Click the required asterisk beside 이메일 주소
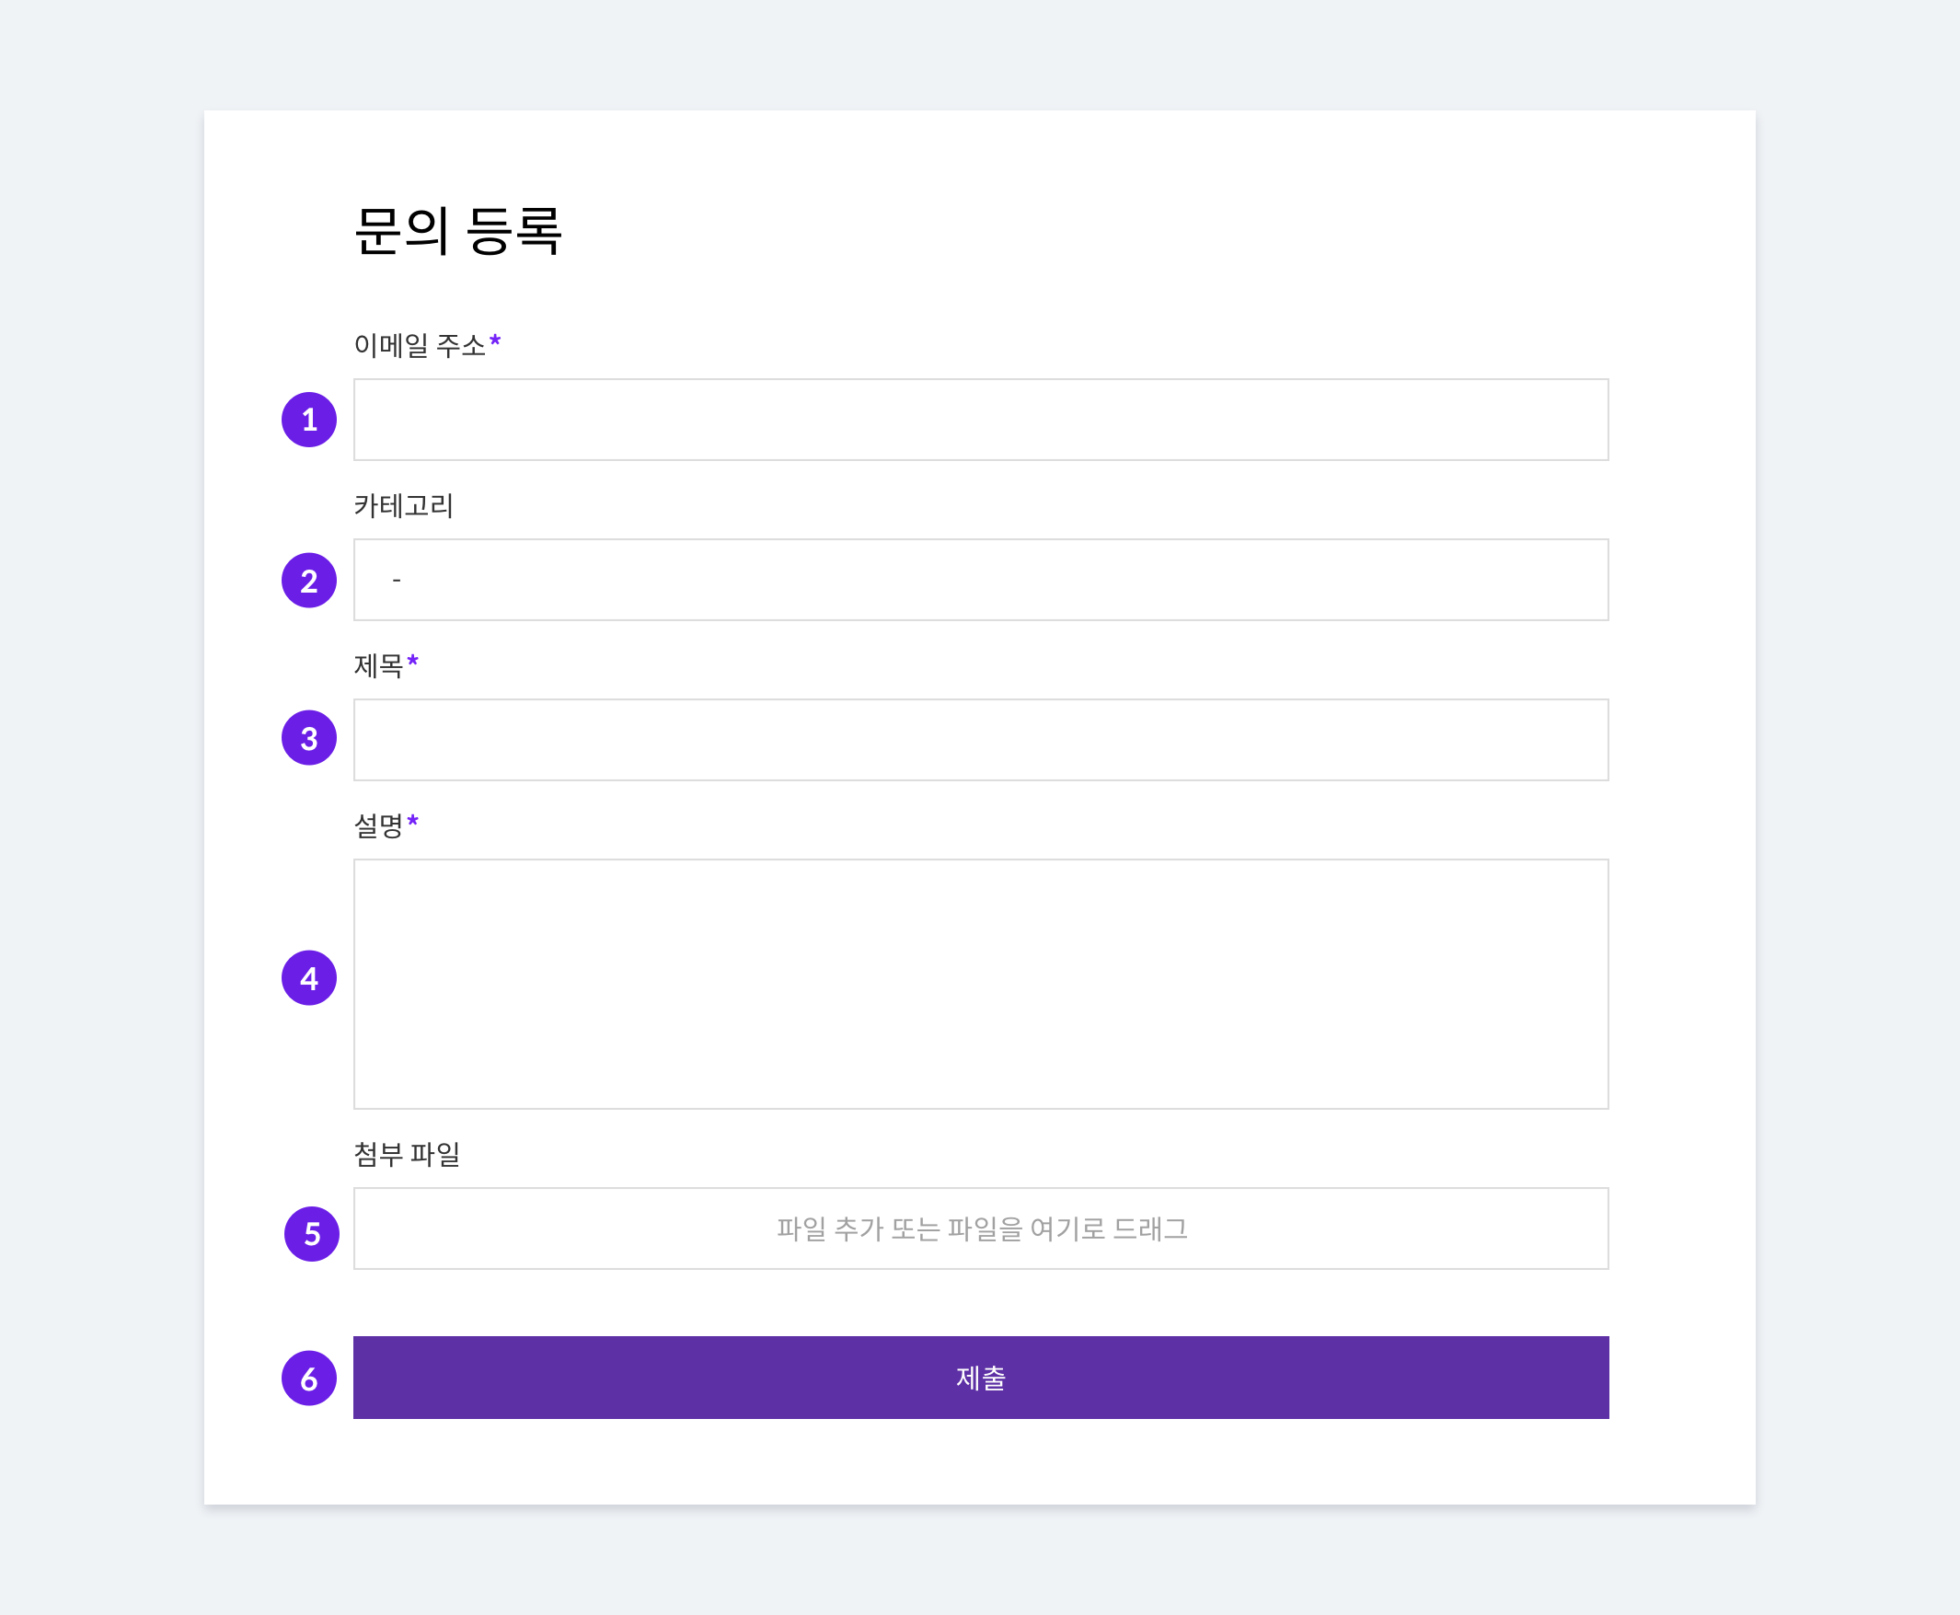 tap(495, 342)
